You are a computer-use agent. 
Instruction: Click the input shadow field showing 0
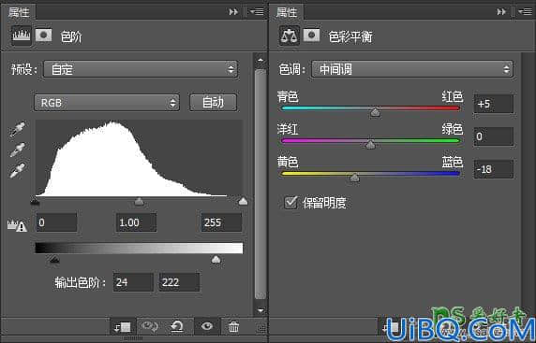[x=57, y=222]
